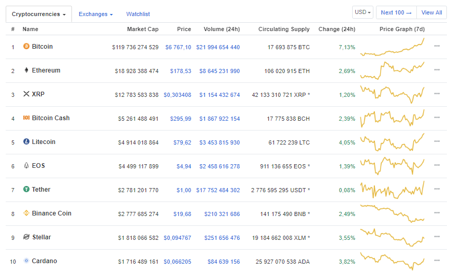Open the more options menu for Bitcoin
Viewport: 449px width, 273px height.
tap(437, 46)
